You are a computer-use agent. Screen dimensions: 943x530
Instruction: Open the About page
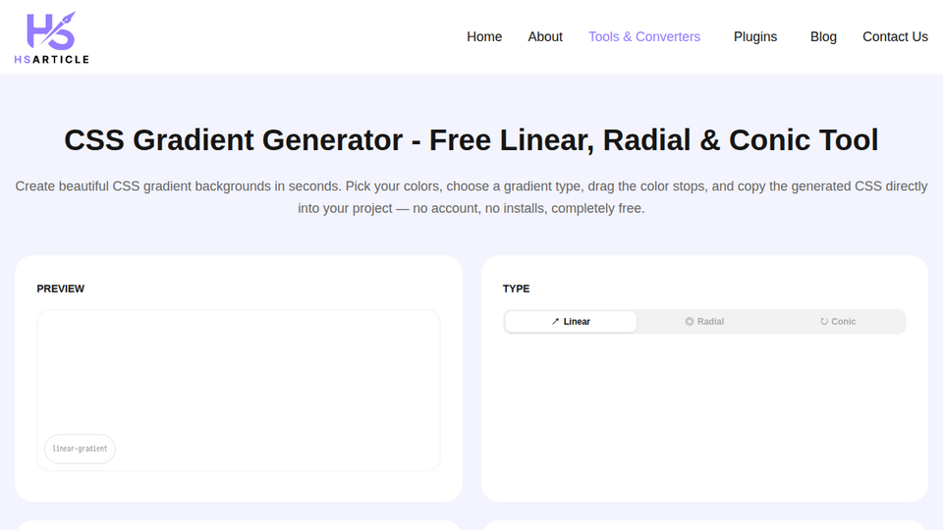545,36
